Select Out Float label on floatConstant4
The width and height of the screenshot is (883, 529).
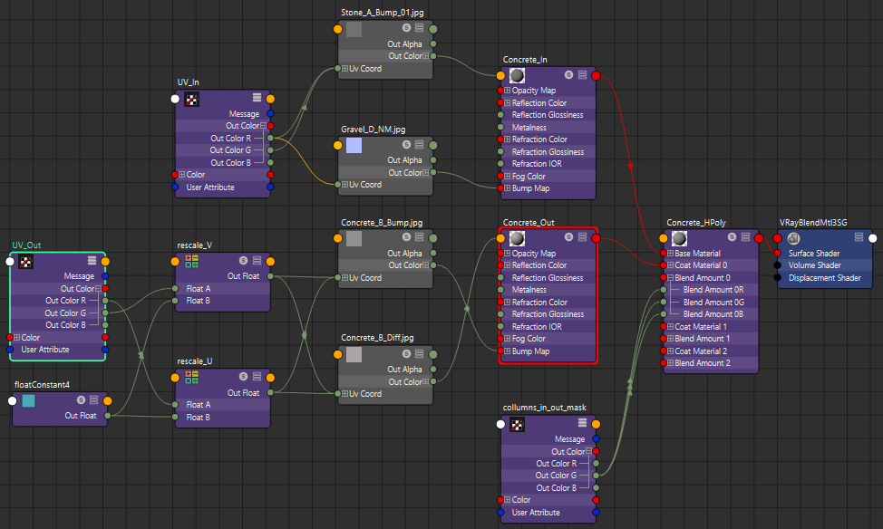81,416
